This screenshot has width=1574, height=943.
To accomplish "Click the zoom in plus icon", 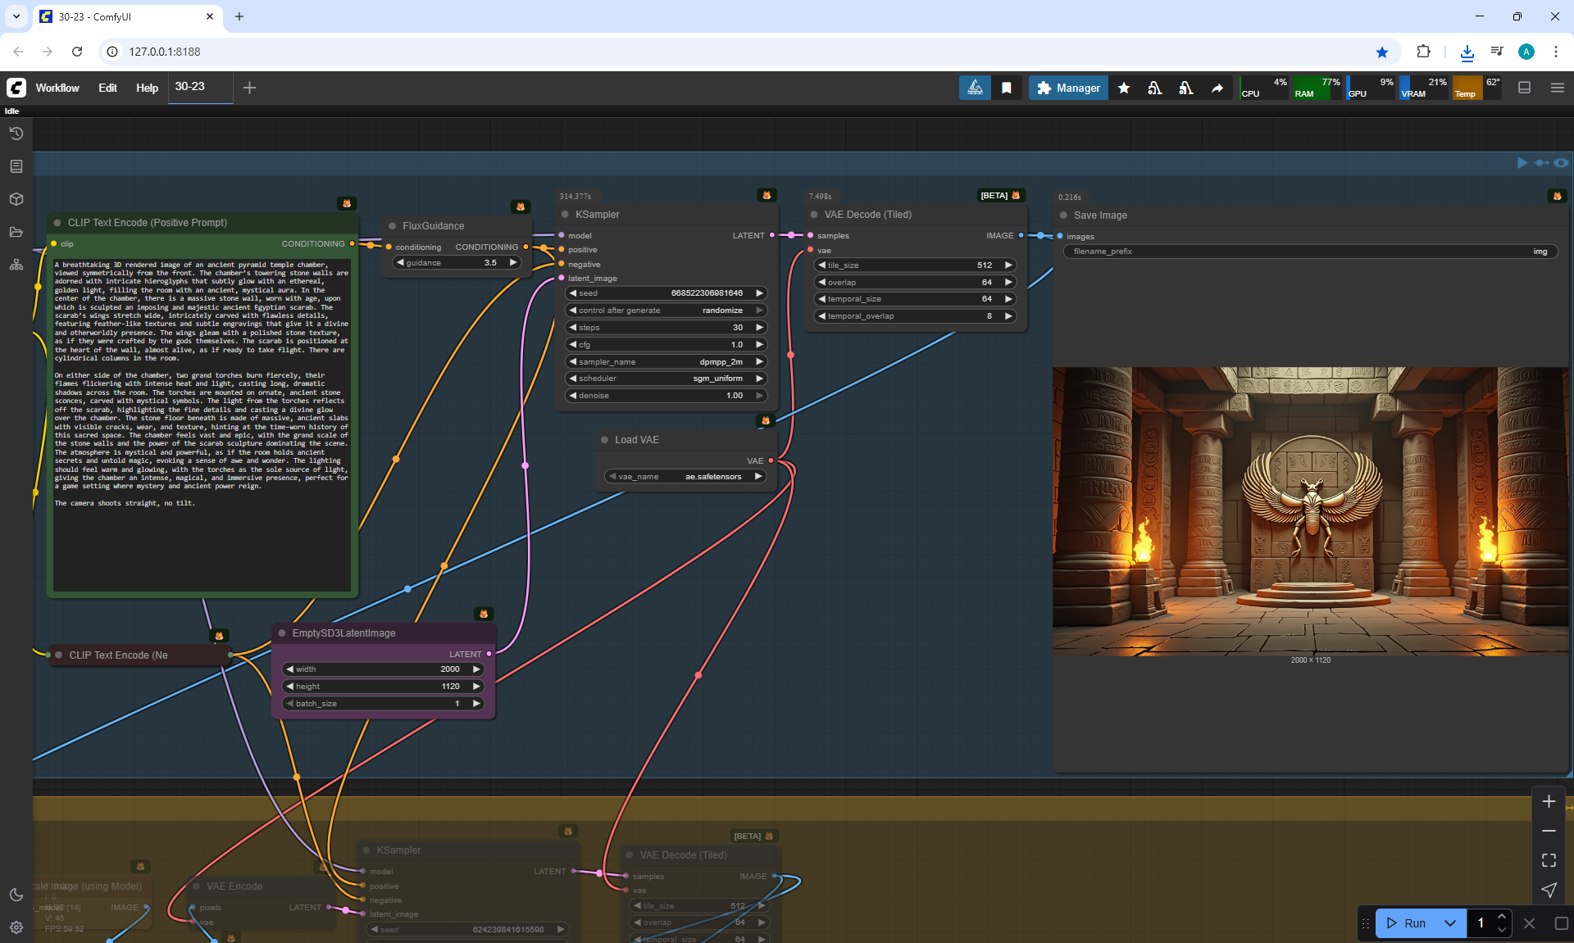I will [x=1549, y=801].
